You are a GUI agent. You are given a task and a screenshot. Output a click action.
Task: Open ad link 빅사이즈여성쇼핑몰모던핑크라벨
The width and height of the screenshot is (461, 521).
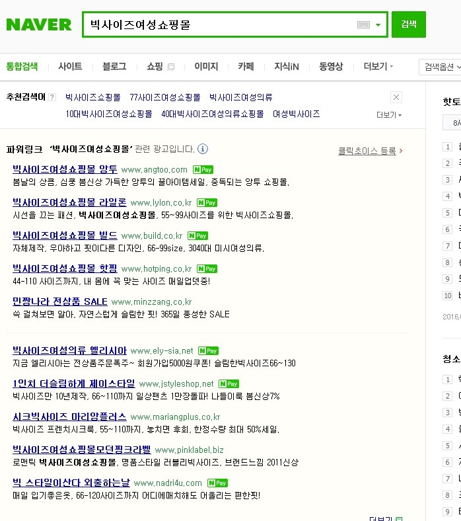[82, 450]
